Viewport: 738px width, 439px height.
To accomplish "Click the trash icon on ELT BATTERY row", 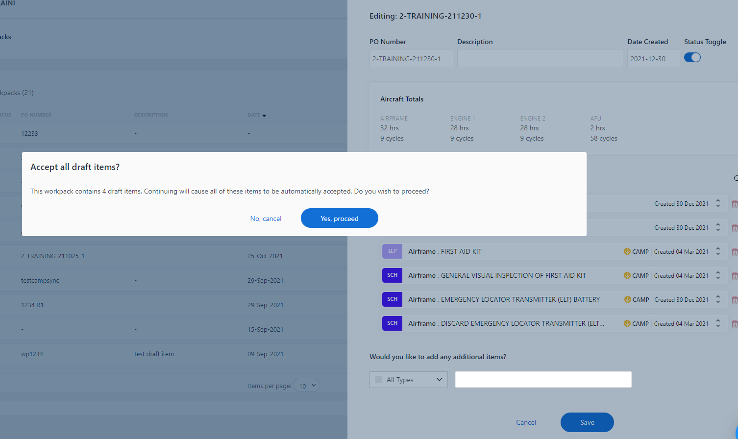I will point(734,300).
